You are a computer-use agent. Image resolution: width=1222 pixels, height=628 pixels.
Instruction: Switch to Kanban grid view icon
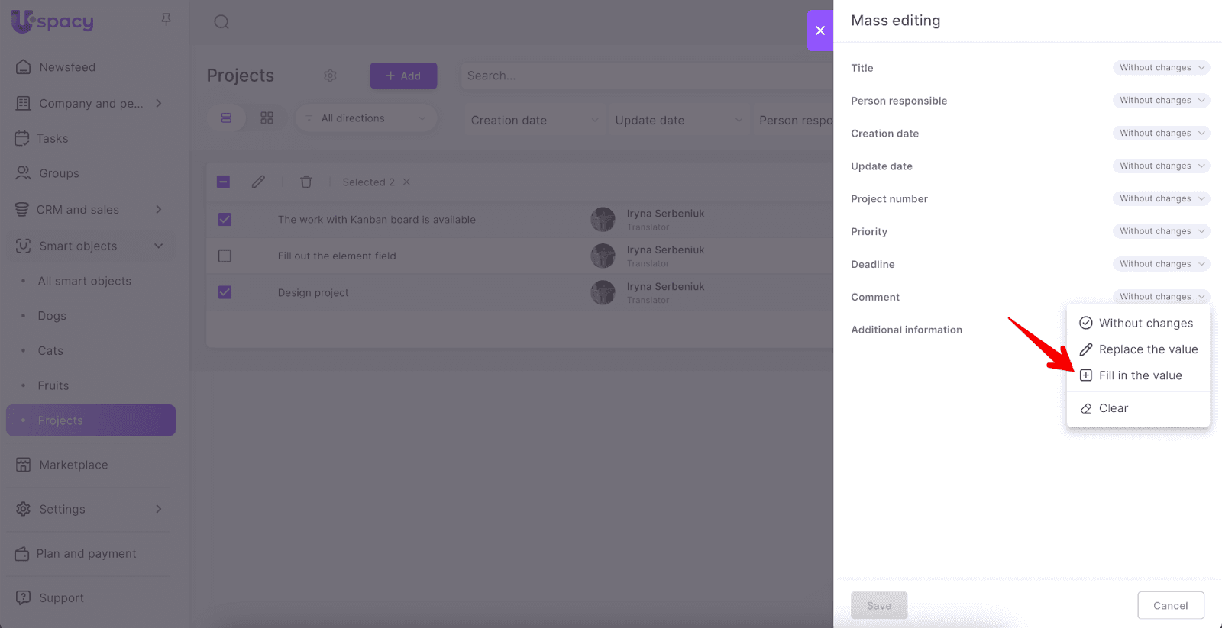267,118
